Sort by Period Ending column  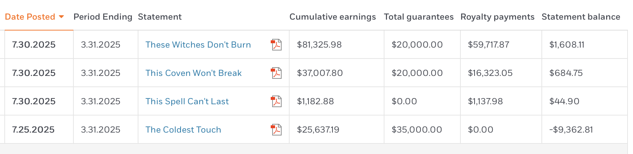[x=103, y=17]
